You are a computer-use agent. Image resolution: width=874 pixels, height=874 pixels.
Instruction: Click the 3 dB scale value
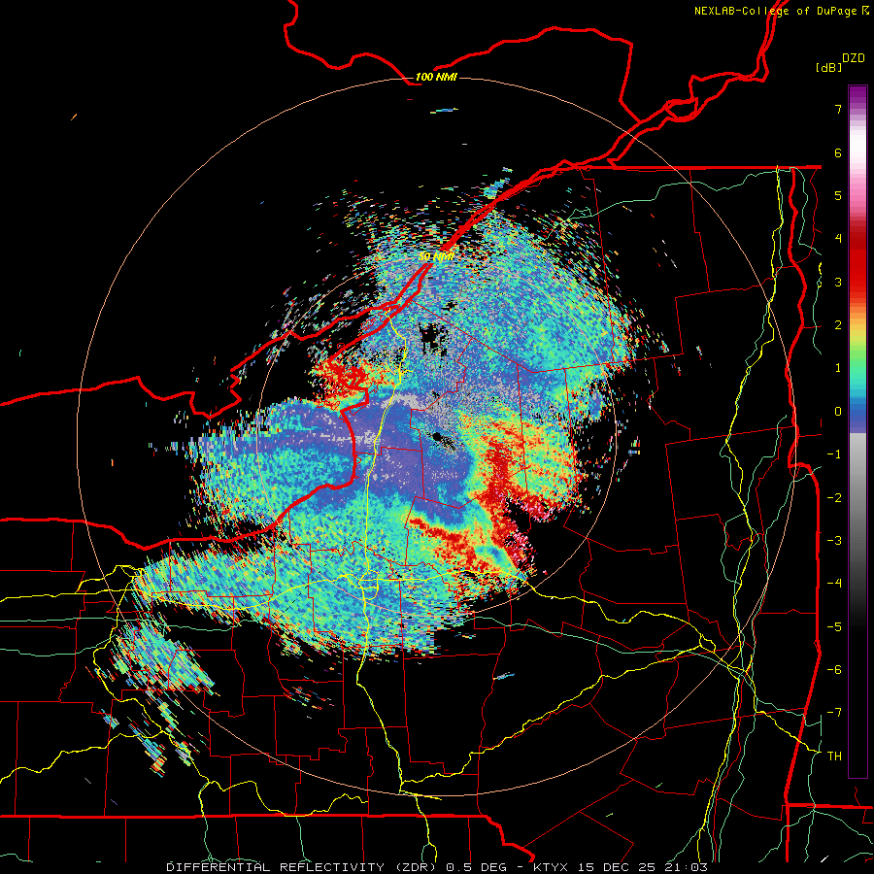pyautogui.click(x=838, y=282)
